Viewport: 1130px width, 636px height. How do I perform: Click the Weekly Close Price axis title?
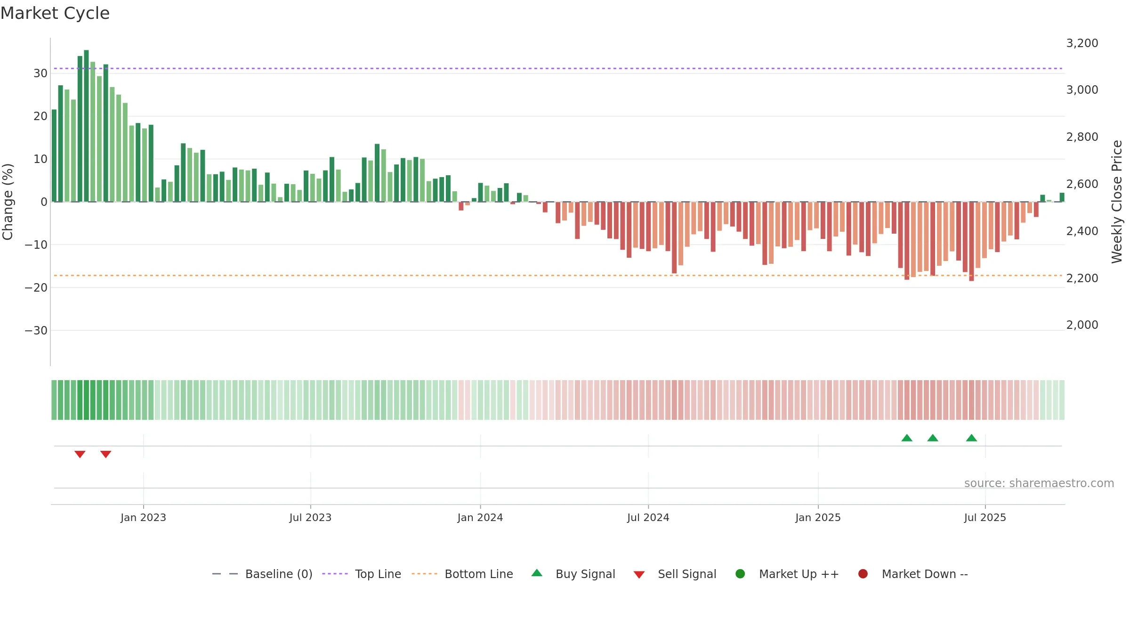coord(1117,202)
